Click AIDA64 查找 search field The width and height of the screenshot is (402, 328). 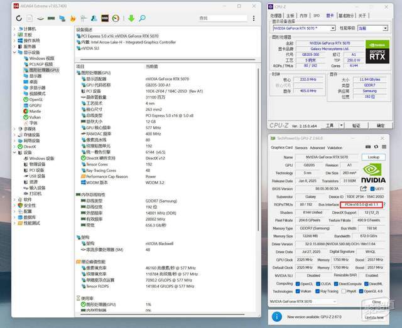223,18
